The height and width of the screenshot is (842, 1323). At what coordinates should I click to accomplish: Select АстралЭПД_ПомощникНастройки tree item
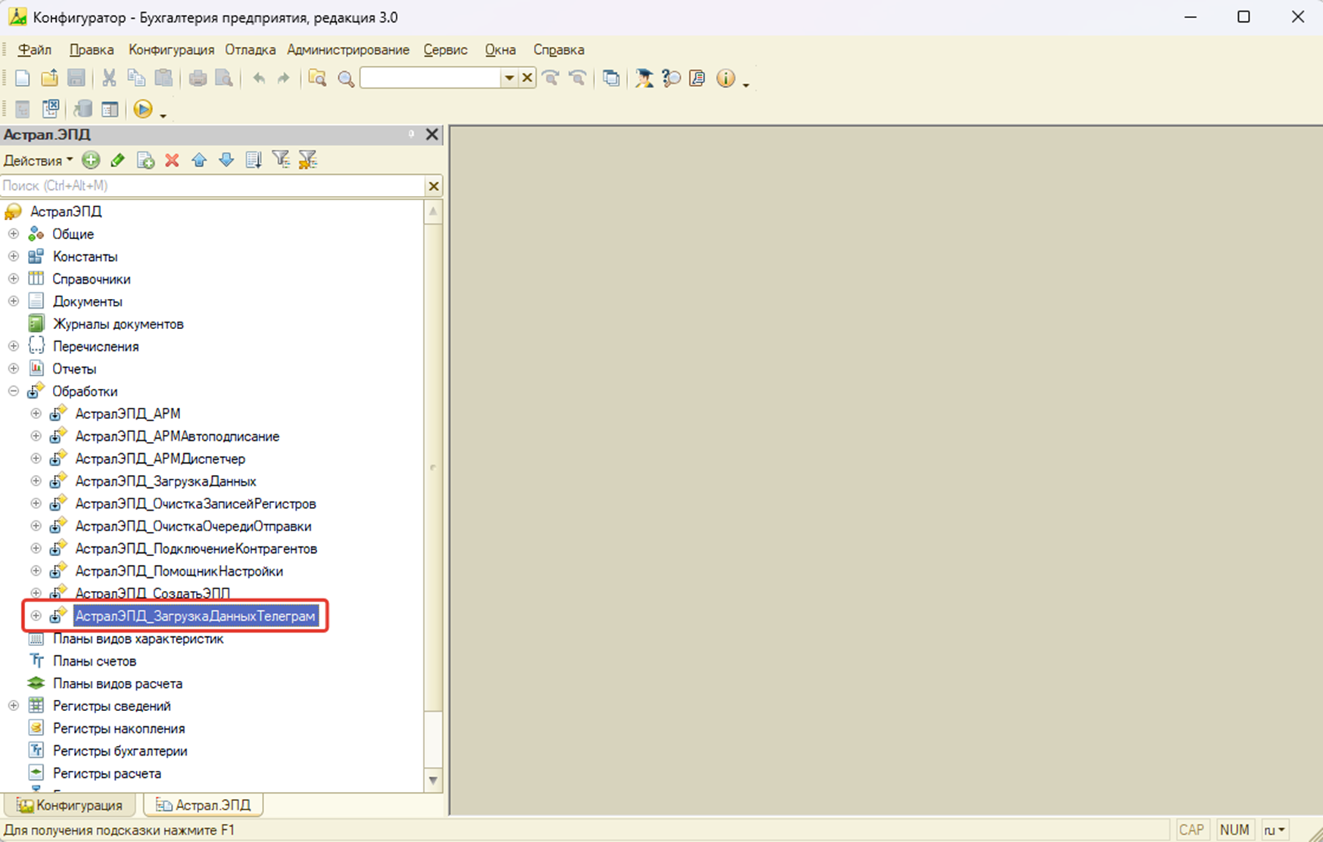pyautogui.click(x=179, y=571)
